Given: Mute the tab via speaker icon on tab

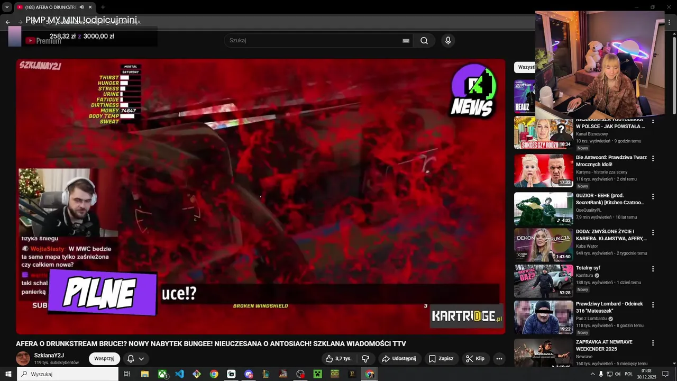Looking at the screenshot, I should click(x=81, y=7).
